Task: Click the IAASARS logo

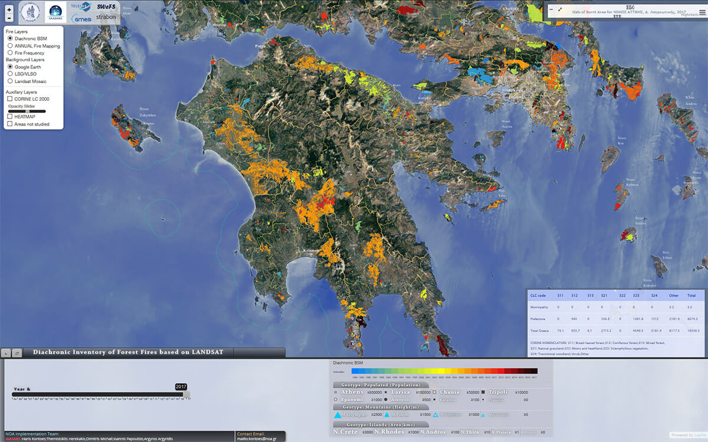Action: click(x=56, y=11)
